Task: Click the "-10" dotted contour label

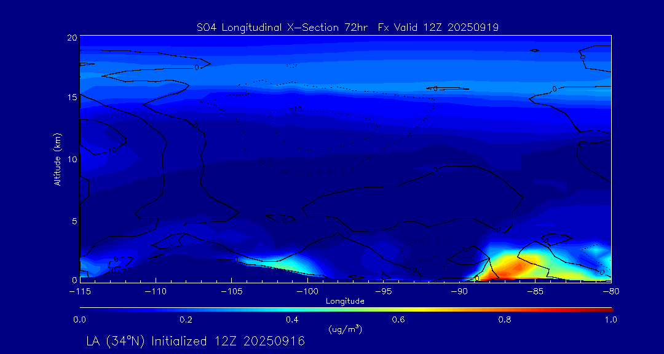Action: 295,109
